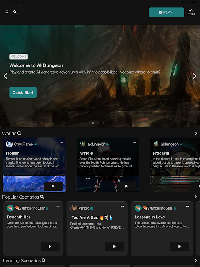The height and width of the screenshot is (267, 200).
Task: Select first carousel dot
Action: [93, 123]
